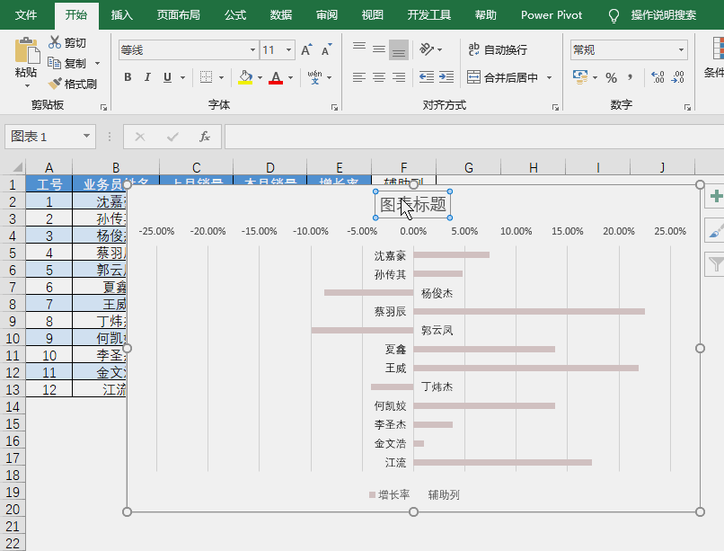Open the 文件 (File) tab
This screenshot has height=551, width=724.
click(x=26, y=14)
